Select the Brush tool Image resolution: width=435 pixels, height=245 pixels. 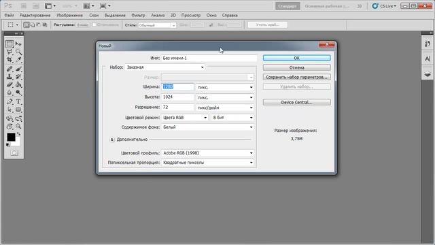coord(18,69)
